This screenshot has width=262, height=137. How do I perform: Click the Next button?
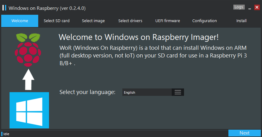pyautogui.click(x=244, y=133)
